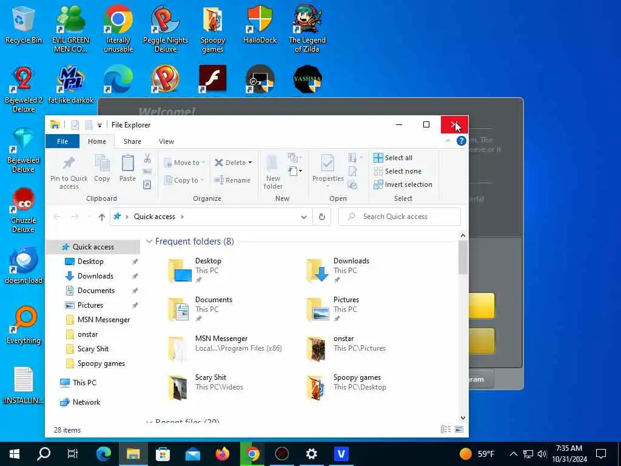Select onstar in navigation pane
This screenshot has width=621, height=466.
(x=87, y=334)
